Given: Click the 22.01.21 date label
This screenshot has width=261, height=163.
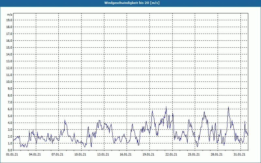Looking at the screenshot, I should tap(171, 155).
